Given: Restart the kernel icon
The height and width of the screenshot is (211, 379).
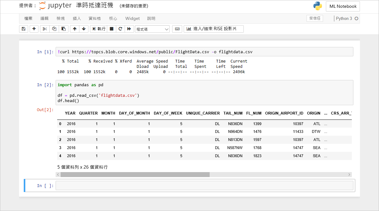Looking at the screenshot, I should pos(120,29).
